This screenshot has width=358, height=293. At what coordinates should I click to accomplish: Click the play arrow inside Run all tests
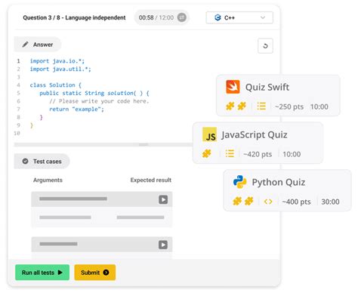60,273
